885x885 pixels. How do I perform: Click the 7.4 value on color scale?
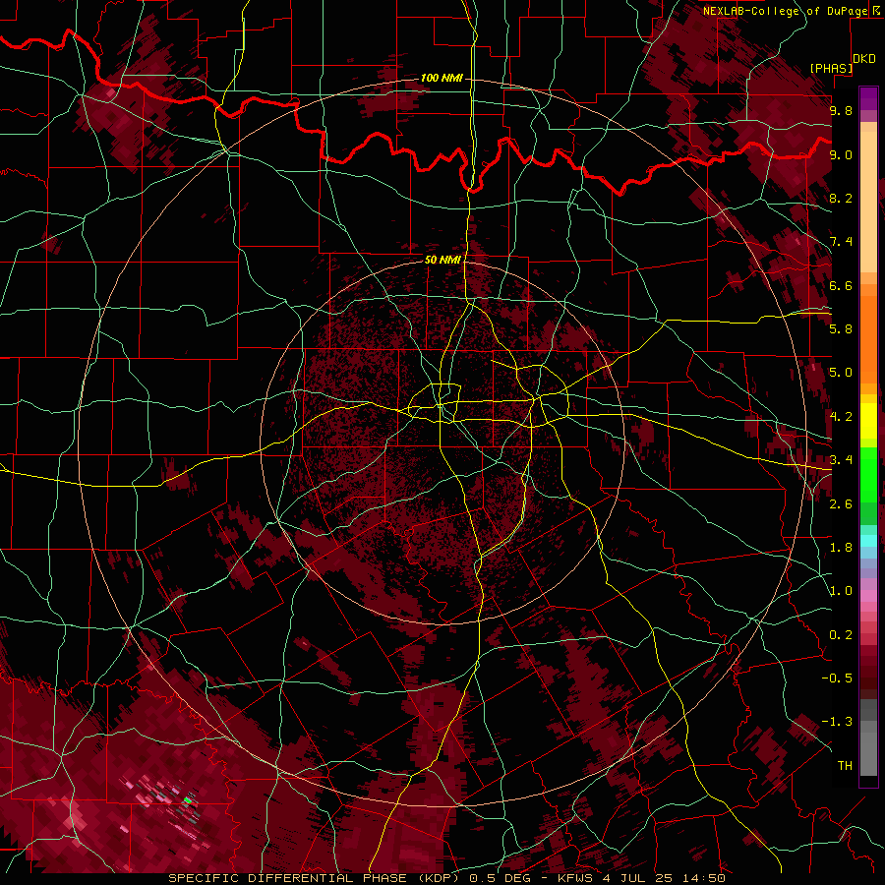pyautogui.click(x=841, y=242)
